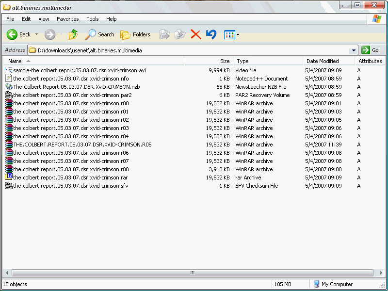Click the horizontal scrollbar thumb

click(193, 273)
